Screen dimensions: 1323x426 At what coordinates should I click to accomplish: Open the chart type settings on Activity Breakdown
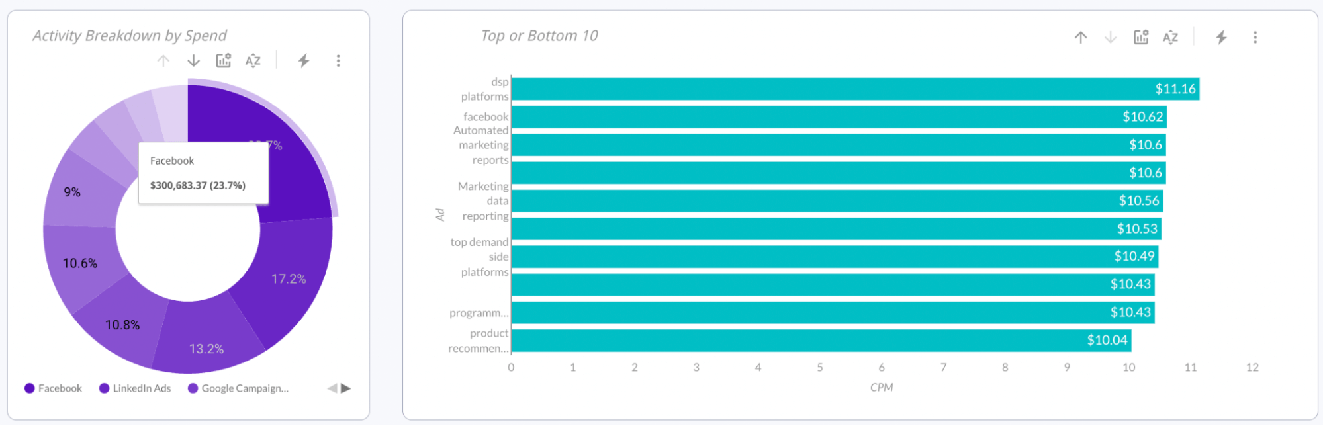click(x=223, y=60)
